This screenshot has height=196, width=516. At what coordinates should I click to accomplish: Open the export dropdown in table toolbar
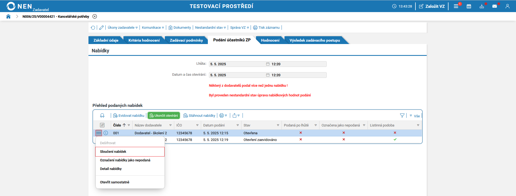[x=236, y=115]
